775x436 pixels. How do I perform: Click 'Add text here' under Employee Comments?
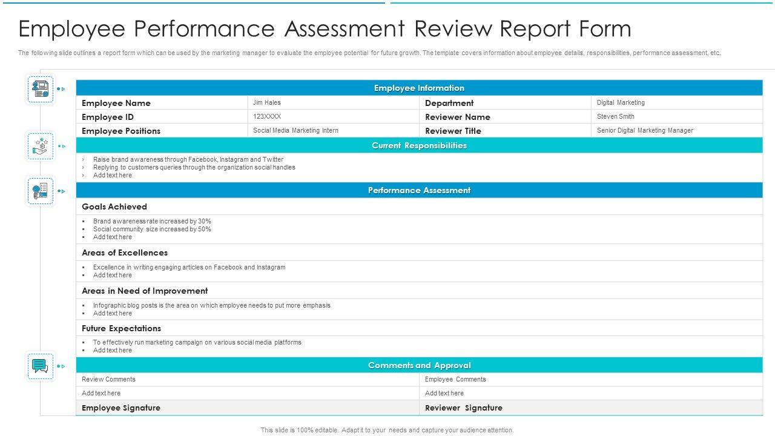(x=444, y=393)
